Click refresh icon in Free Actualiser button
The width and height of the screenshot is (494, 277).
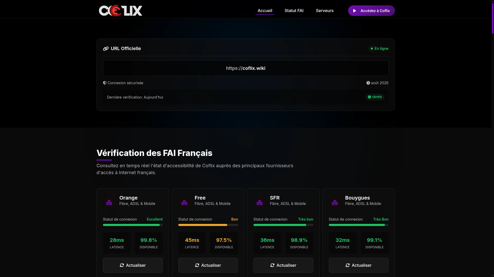click(197, 265)
